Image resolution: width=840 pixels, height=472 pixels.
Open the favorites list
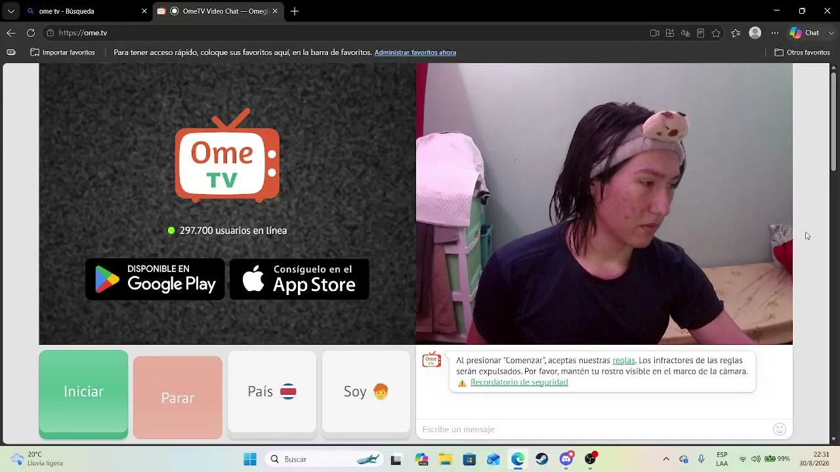click(x=736, y=33)
